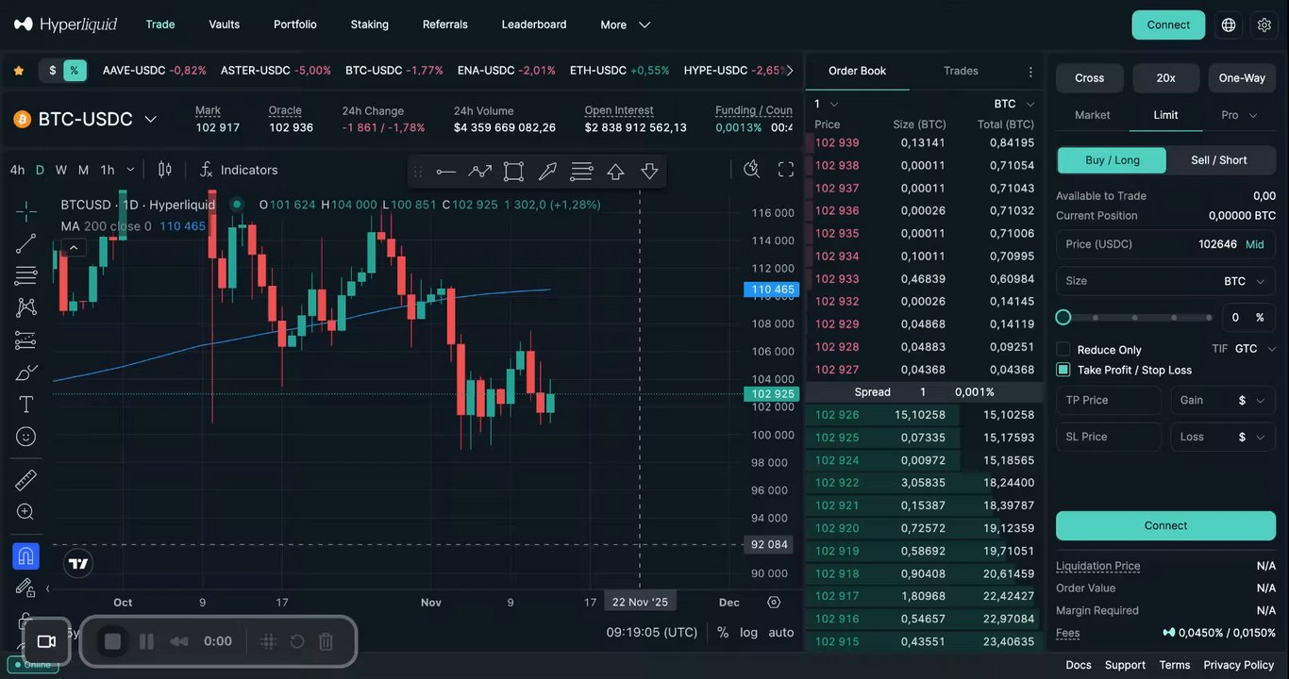The width and height of the screenshot is (1289, 679).
Task: Open the 20x leverage setting
Action: (1166, 78)
